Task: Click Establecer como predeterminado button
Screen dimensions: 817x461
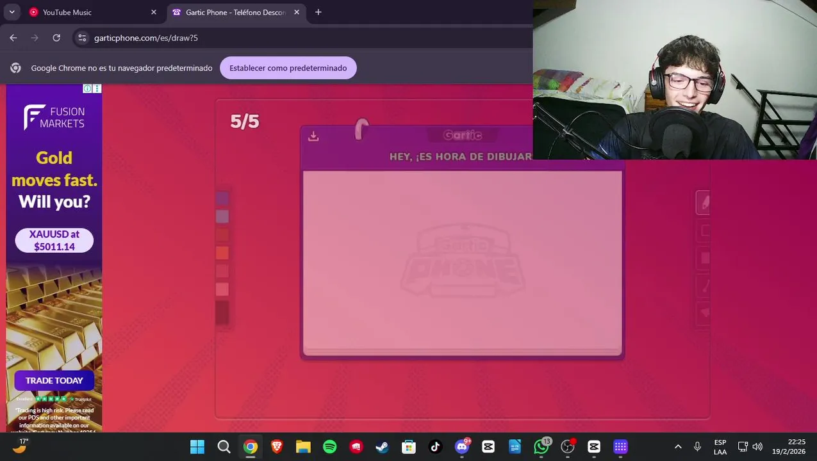Action: pos(288,68)
